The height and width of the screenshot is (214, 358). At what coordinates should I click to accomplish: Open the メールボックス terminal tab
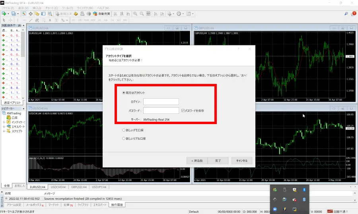(35, 205)
